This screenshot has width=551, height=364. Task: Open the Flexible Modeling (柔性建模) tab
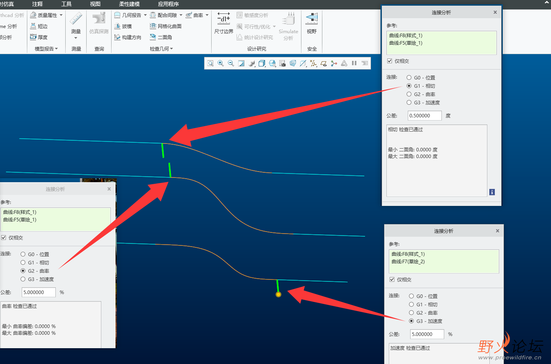[x=129, y=4]
